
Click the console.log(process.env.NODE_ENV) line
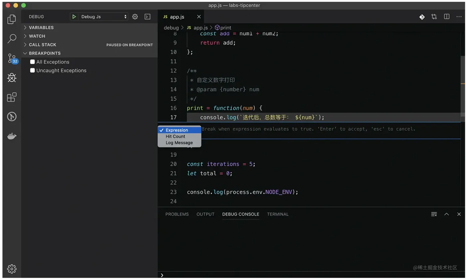coord(243,192)
